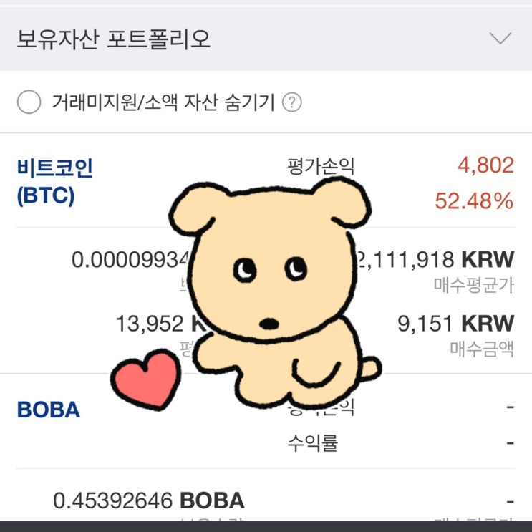
Task: Click the 매수금액 label under 9,151 KRW
Action: [x=482, y=349]
